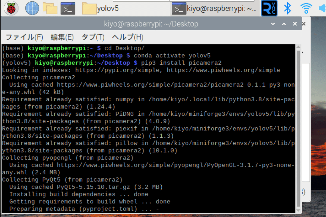Open the terminal window taskbar entry icon
326x217 pixels.
coord(179,8)
